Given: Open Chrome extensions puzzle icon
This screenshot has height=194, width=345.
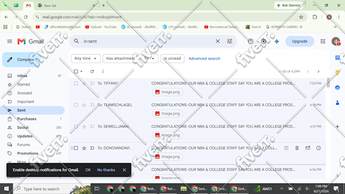Looking at the screenshot, I should pyautogui.click(x=315, y=17).
